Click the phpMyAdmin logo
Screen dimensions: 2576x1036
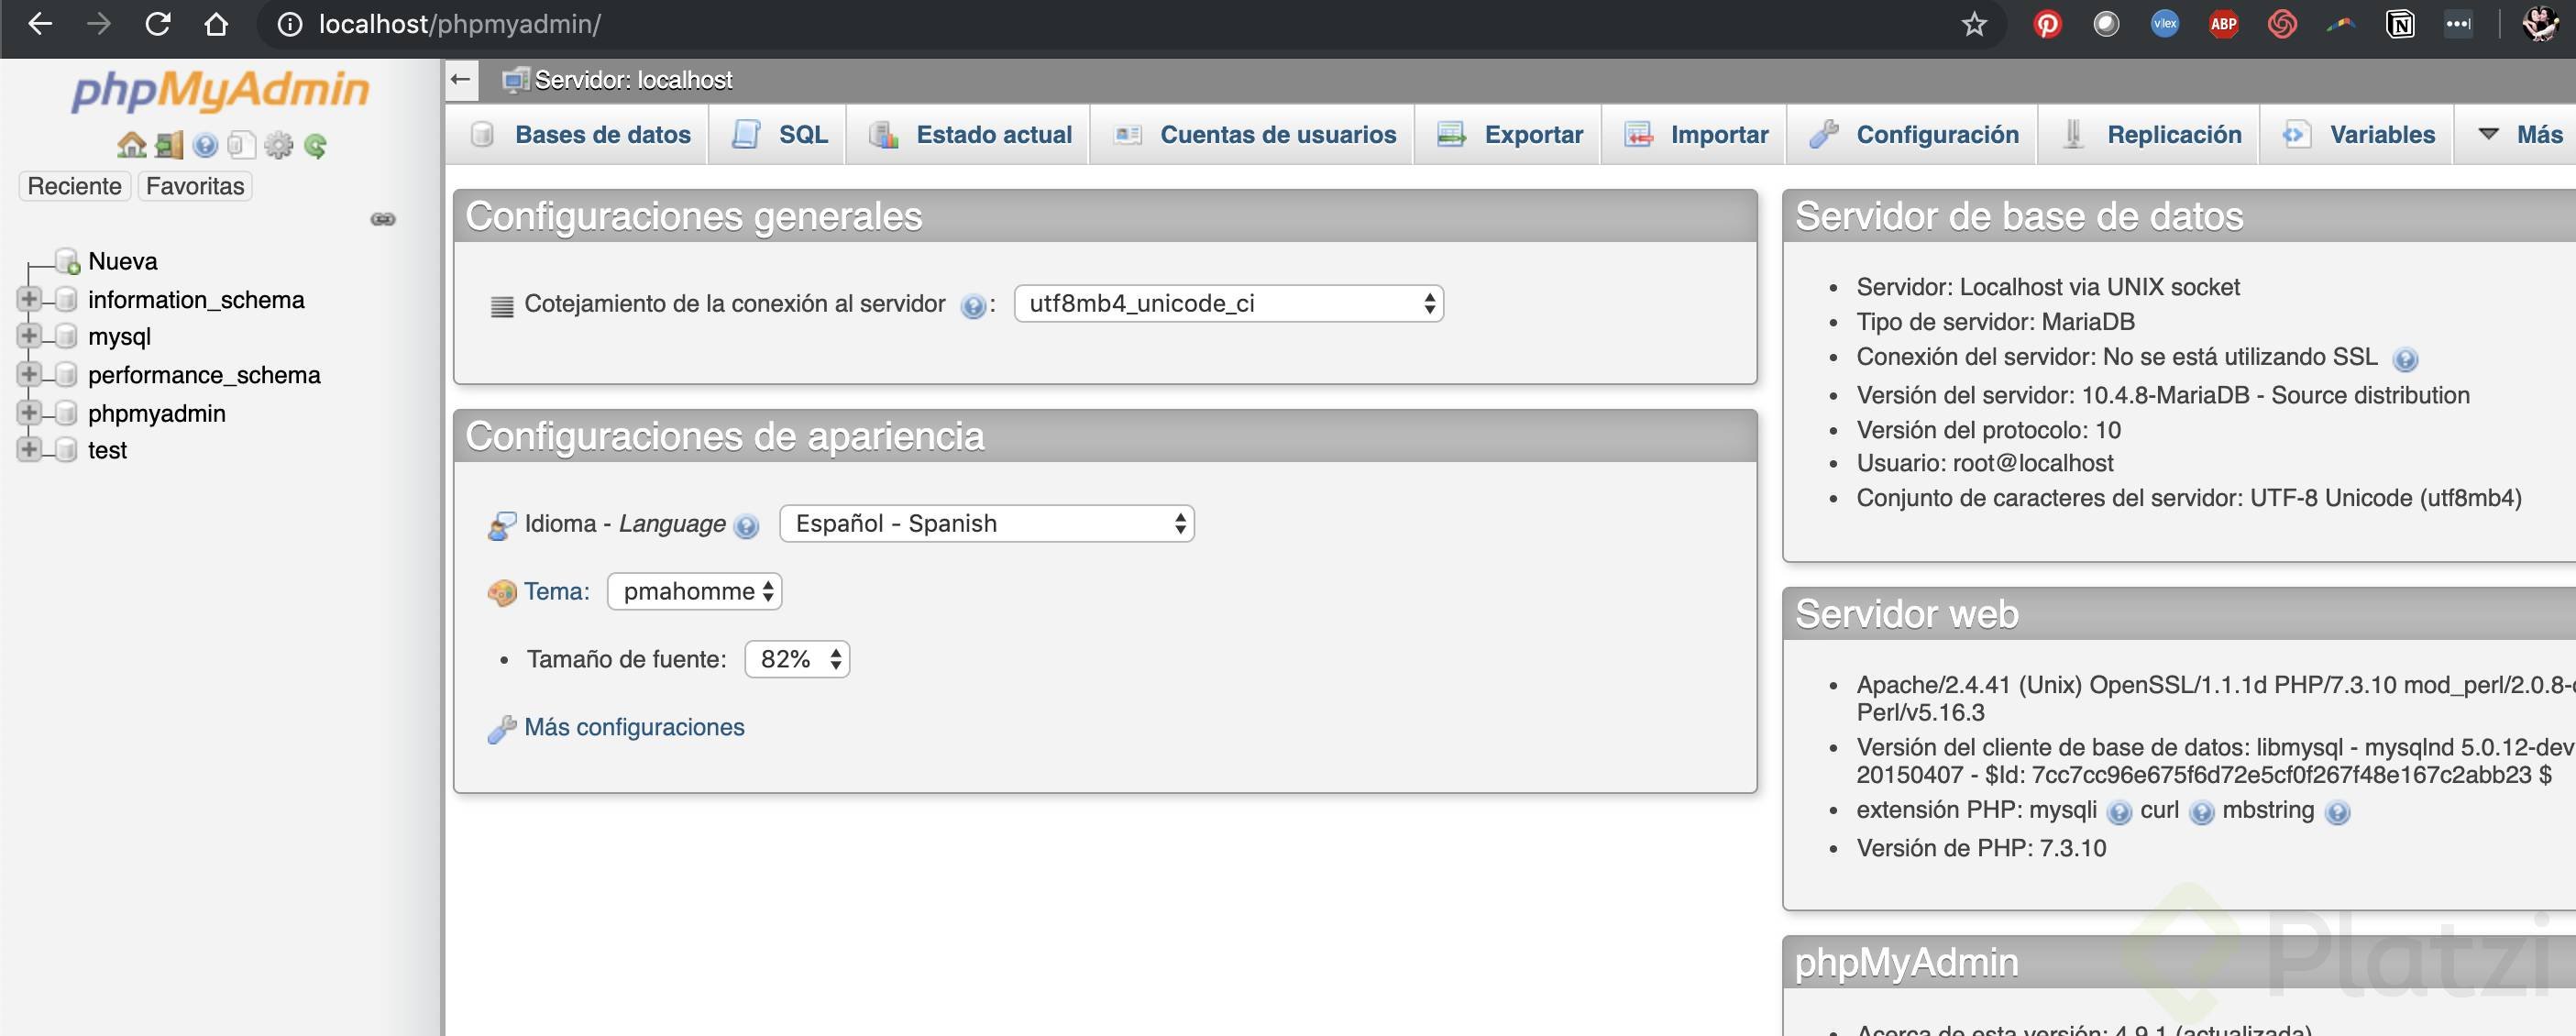coord(220,90)
